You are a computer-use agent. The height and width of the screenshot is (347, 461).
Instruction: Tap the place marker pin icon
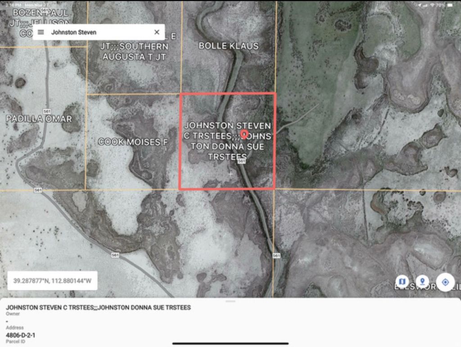tap(422, 280)
